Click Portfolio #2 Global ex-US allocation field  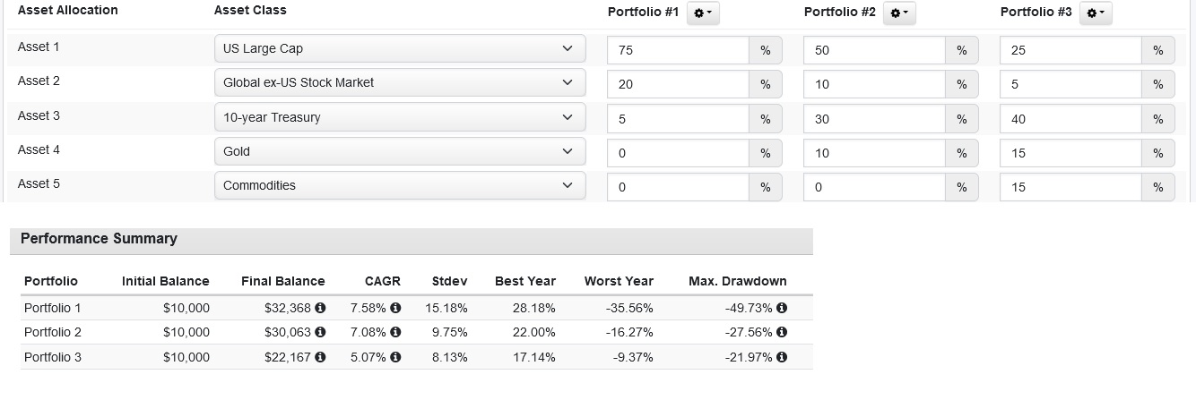(x=874, y=84)
